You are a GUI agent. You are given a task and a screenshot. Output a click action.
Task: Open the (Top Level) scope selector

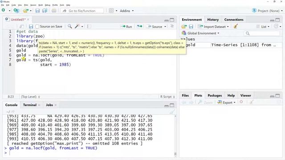coord(30,97)
